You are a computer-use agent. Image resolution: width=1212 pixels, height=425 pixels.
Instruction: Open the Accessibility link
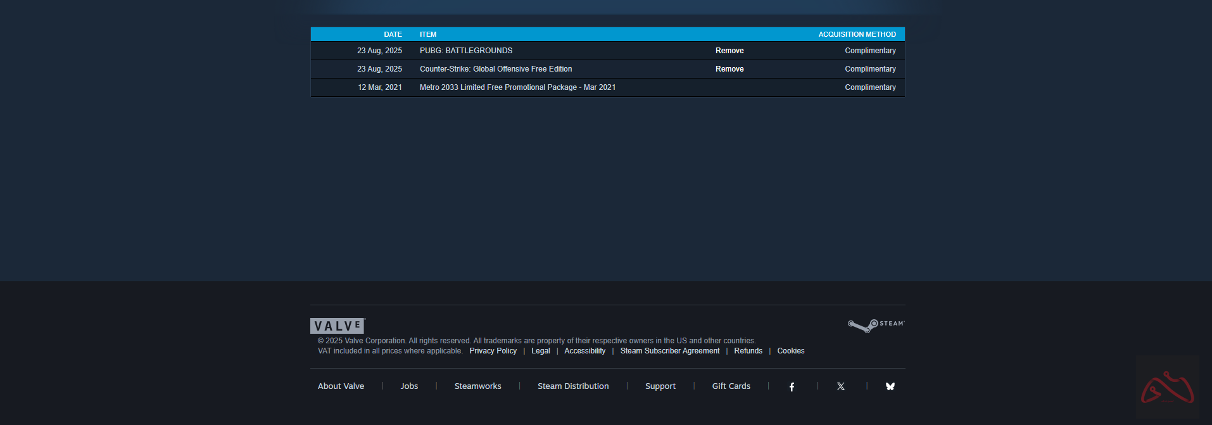(584, 351)
